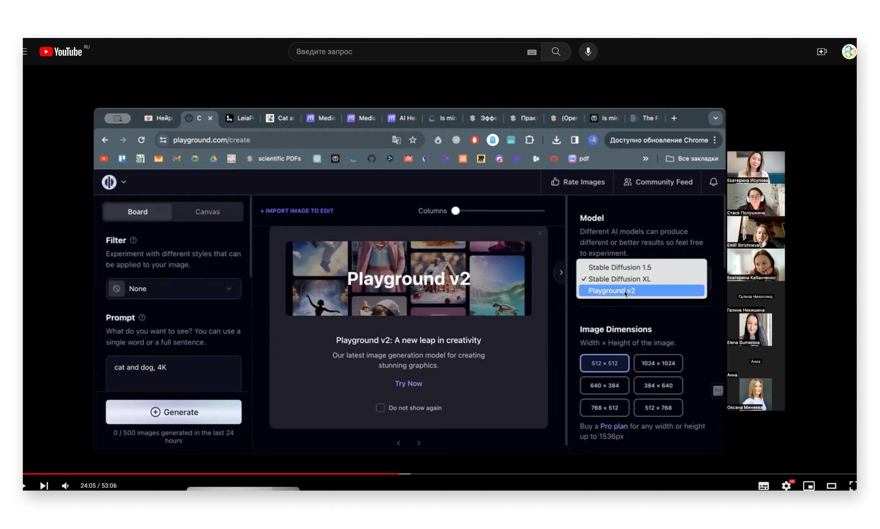Select the Board tab
Image resolution: width=880 pixels, height=529 pixels.
[x=137, y=212]
